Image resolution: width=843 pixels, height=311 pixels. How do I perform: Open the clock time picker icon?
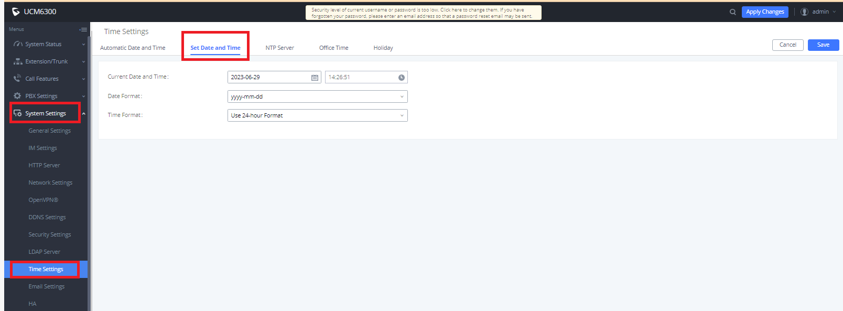pos(402,78)
